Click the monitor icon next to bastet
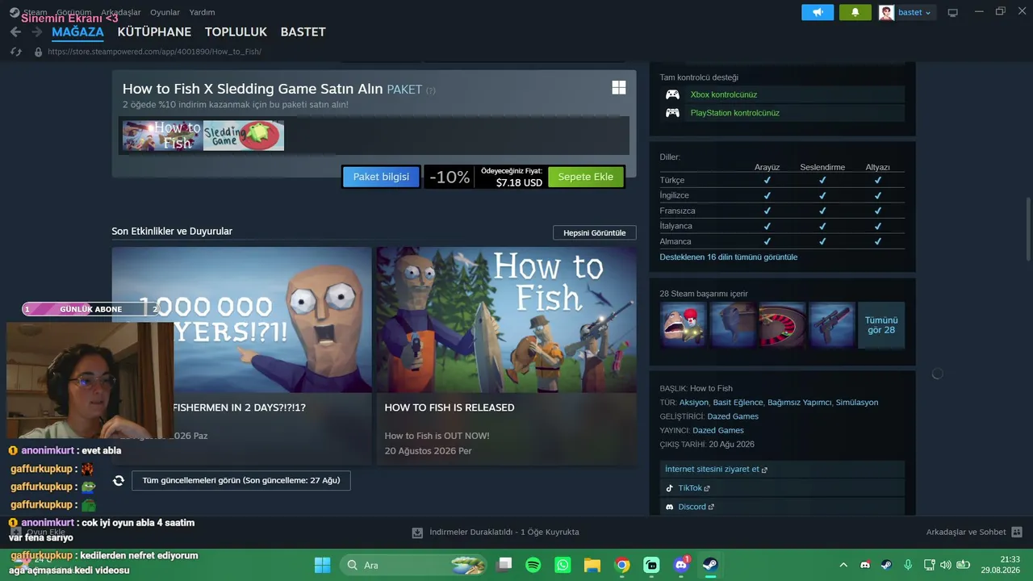 (952, 12)
